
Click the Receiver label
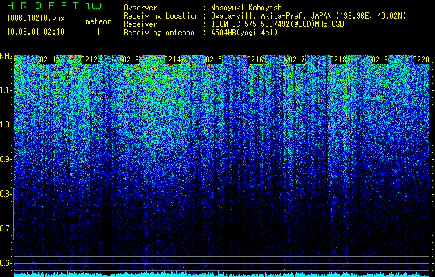[140, 24]
